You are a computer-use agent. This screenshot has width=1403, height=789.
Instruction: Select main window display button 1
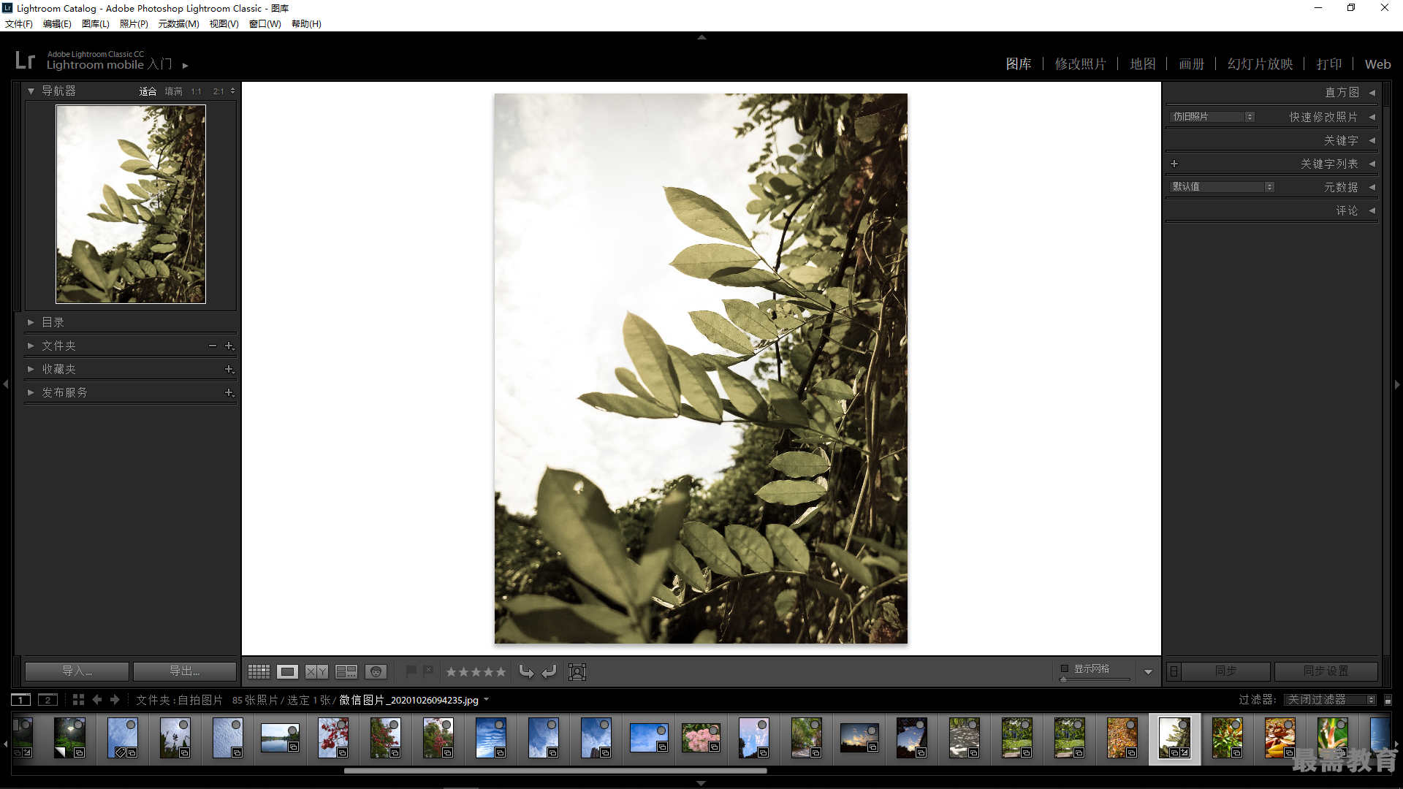(21, 700)
